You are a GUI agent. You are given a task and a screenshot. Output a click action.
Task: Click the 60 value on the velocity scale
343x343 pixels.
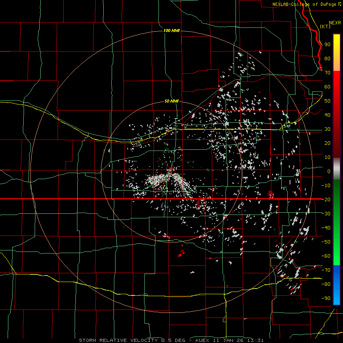pos(327,87)
